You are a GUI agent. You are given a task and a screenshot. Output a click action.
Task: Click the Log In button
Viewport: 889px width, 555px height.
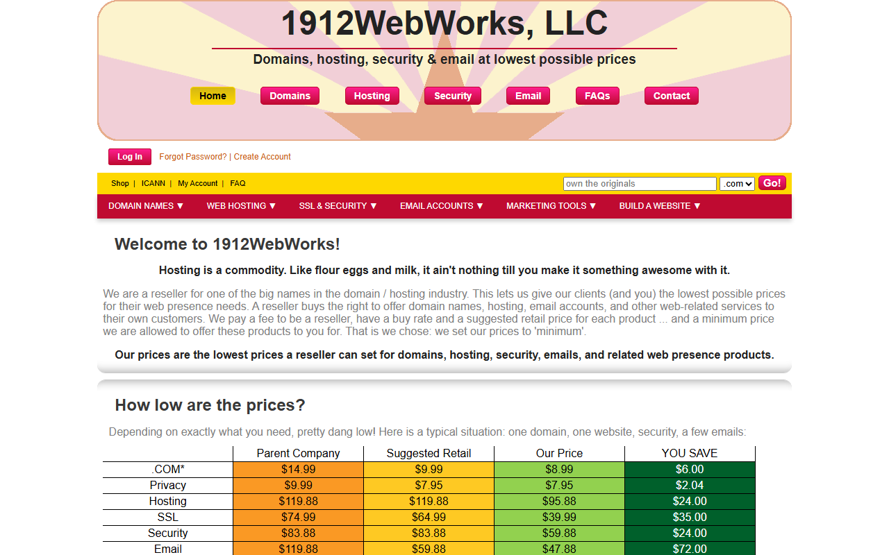pyautogui.click(x=130, y=157)
